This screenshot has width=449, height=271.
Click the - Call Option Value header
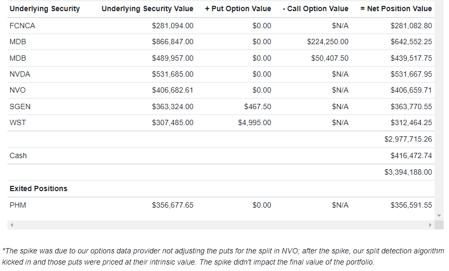[316, 9]
